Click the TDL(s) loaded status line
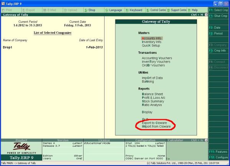The image size is (230, 166). [x=145, y=146]
